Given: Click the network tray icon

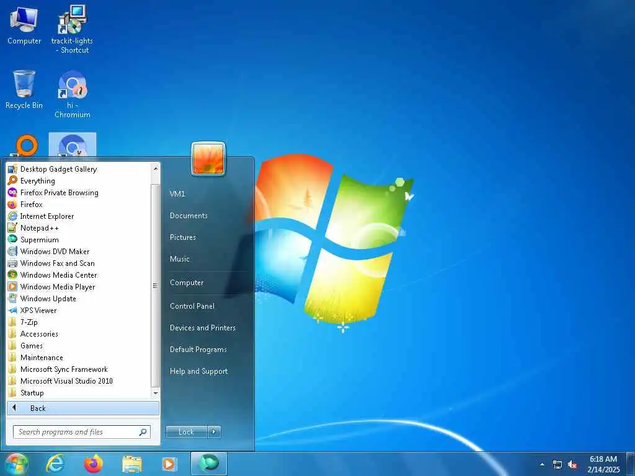Looking at the screenshot, I should point(557,465).
